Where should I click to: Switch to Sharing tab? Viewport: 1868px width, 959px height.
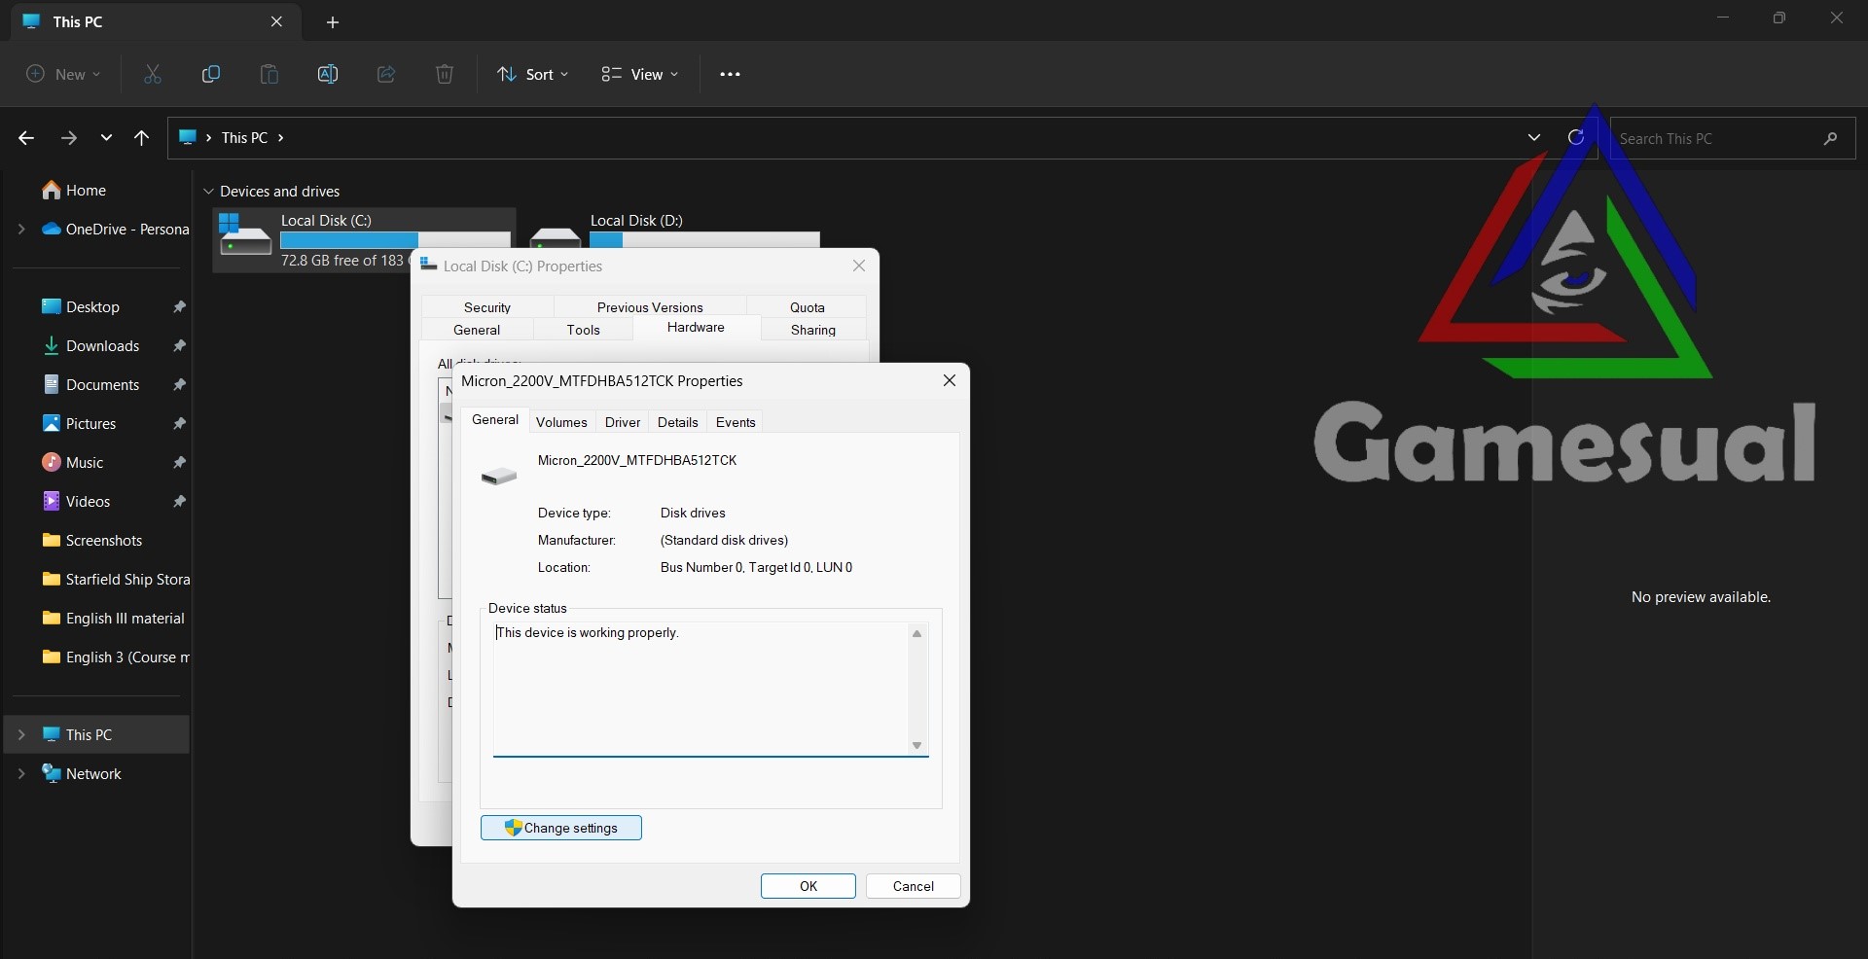(x=813, y=330)
